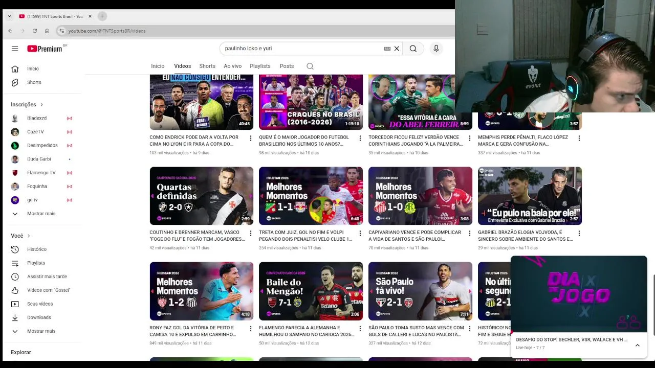Reload the browser page

tap(35, 31)
